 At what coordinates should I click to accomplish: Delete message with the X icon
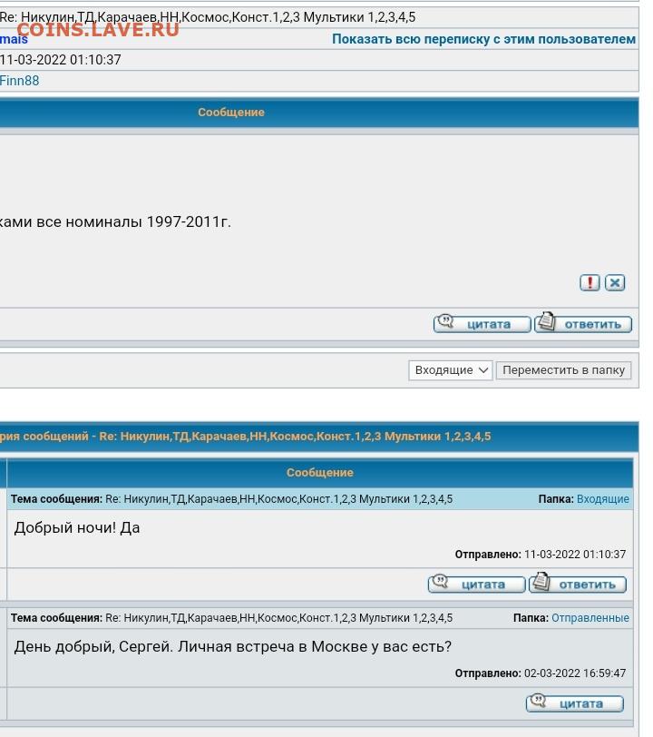(x=615, y=282)
